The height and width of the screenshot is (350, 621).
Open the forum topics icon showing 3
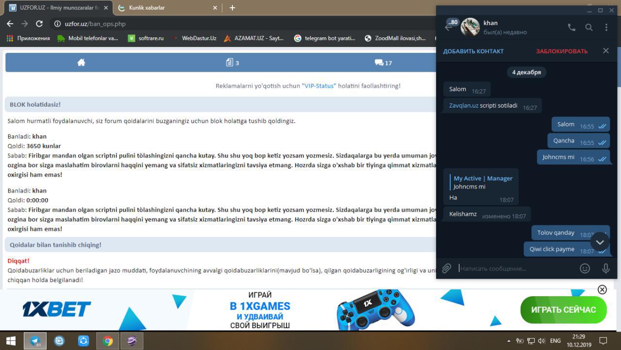(x=232, y=63)
